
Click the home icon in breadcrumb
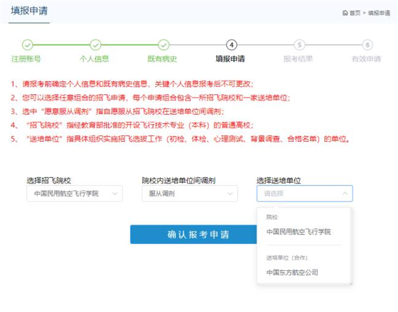[345, 13]
